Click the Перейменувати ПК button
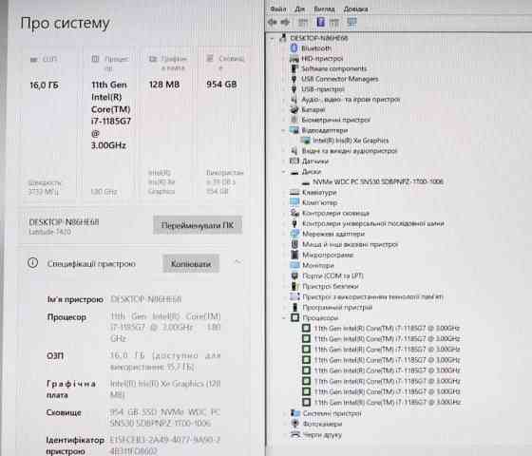 tap(198, 225)
